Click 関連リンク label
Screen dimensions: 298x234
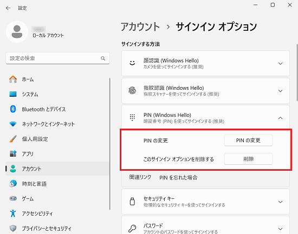(140, 177)
